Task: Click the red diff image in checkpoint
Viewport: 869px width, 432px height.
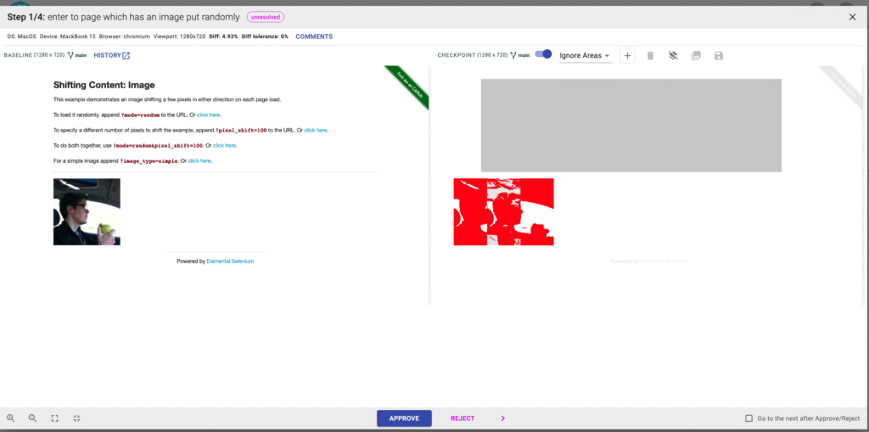Action: [x=503, y=212]
